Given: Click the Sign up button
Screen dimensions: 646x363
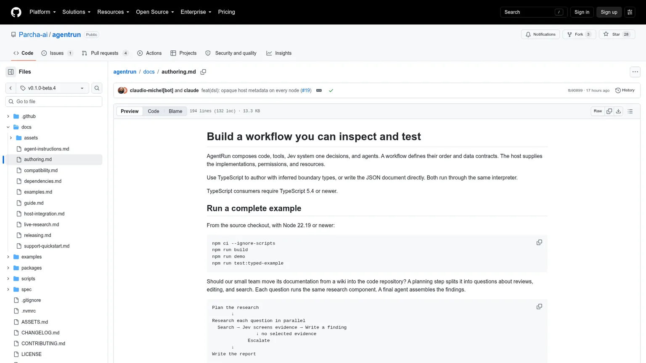Looking at the screenshot, I should [x=609, y=12].
